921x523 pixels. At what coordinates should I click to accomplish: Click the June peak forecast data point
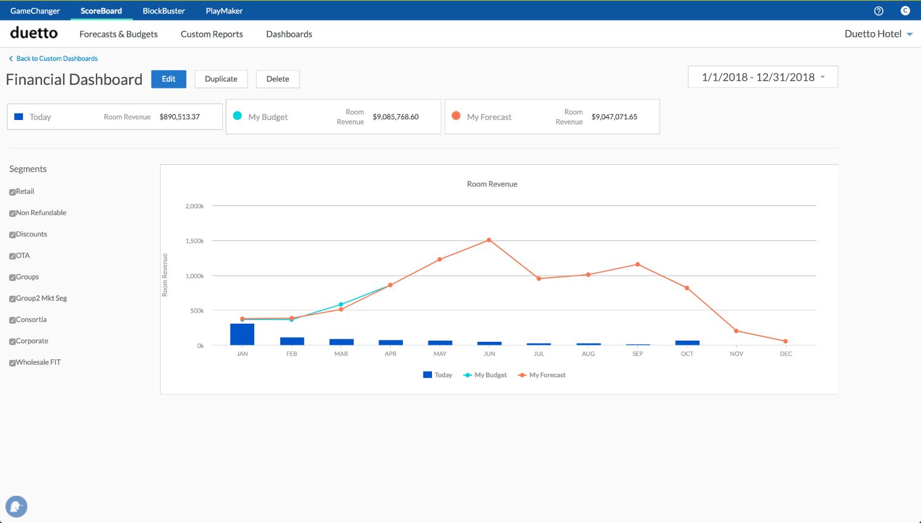tap(489, 240)
